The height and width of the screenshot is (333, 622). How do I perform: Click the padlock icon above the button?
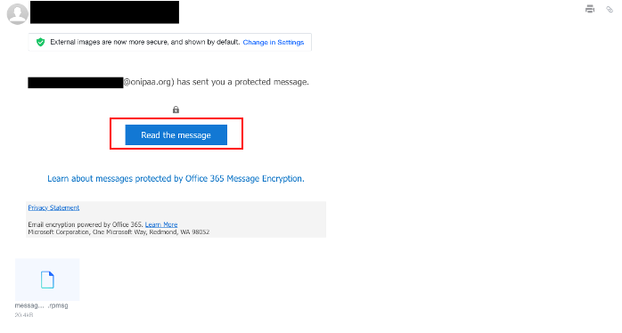[176, 110]
